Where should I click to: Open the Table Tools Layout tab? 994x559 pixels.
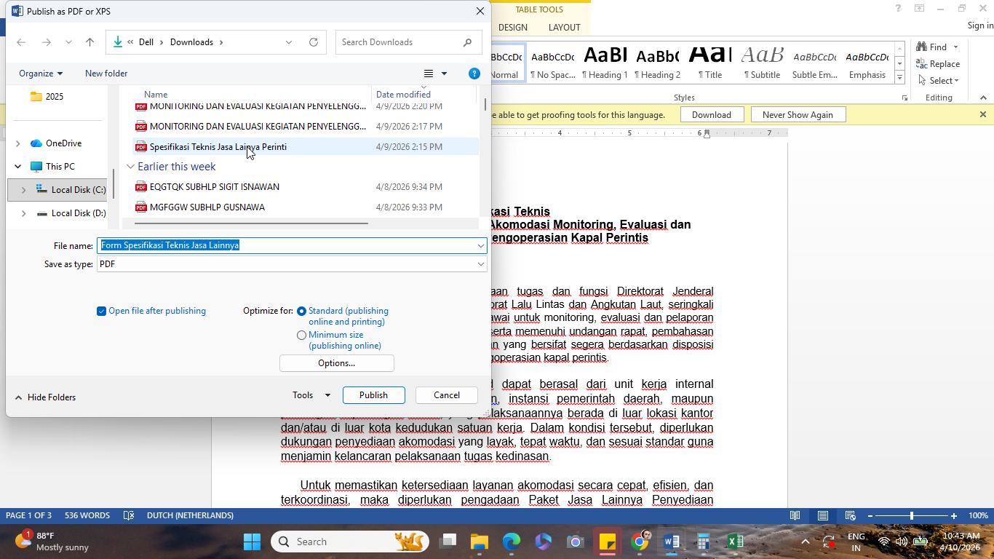pos(564,27)
